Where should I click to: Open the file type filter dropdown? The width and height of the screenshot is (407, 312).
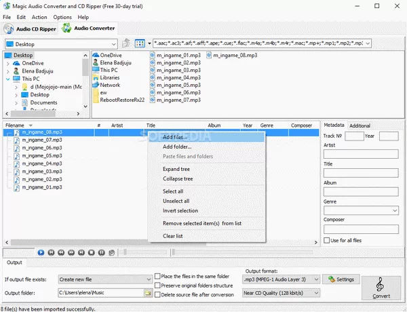(368, 43)
